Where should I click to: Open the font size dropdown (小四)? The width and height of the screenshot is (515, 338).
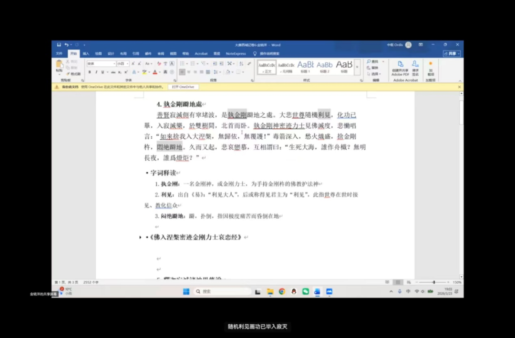pos(127,63)
